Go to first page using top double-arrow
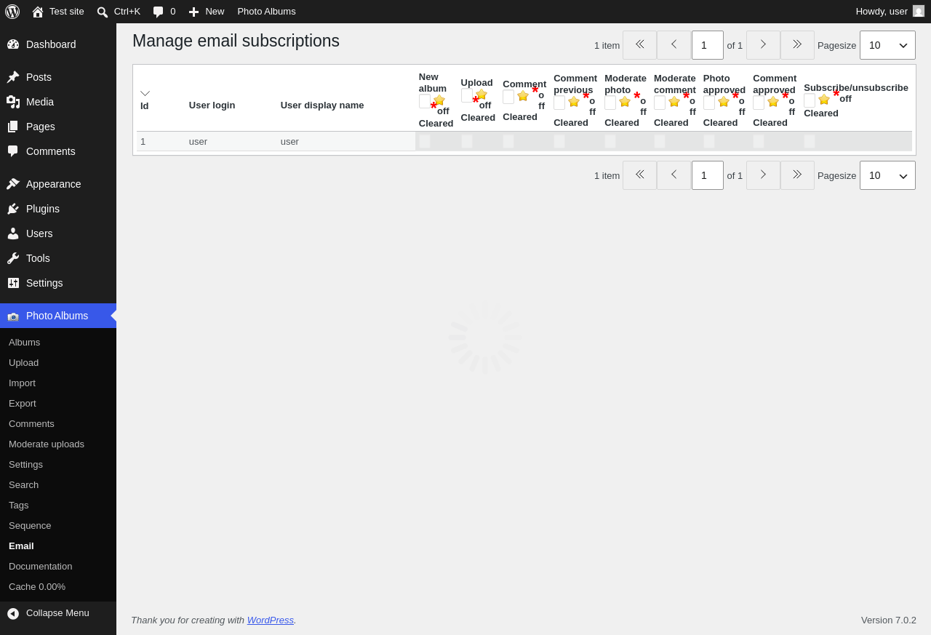 click(639, 45)
